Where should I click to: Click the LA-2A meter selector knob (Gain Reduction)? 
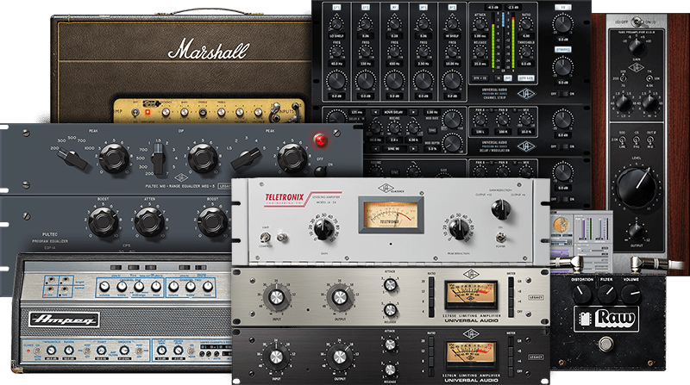pos(500,209)
